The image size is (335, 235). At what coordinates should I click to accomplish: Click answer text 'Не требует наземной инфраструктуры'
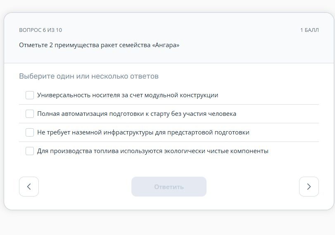tap(95, 132)
